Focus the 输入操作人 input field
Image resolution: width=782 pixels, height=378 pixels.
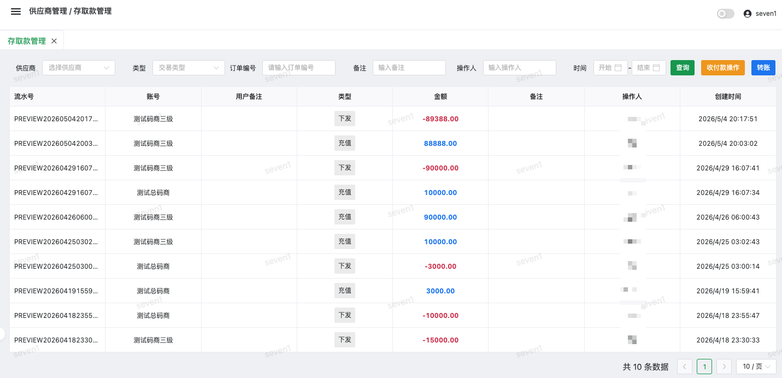pos(520,68)
